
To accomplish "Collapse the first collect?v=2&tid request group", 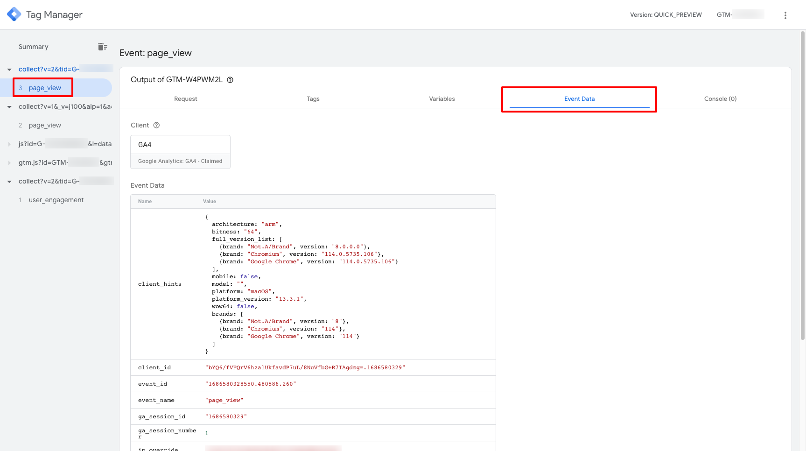I will point(9,69).
